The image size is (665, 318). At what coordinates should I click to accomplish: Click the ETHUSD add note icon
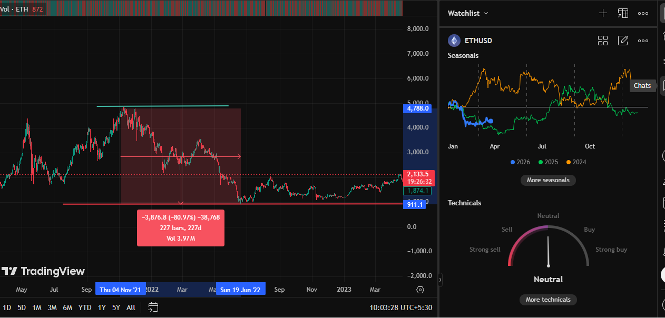click(x=623, y=41)
